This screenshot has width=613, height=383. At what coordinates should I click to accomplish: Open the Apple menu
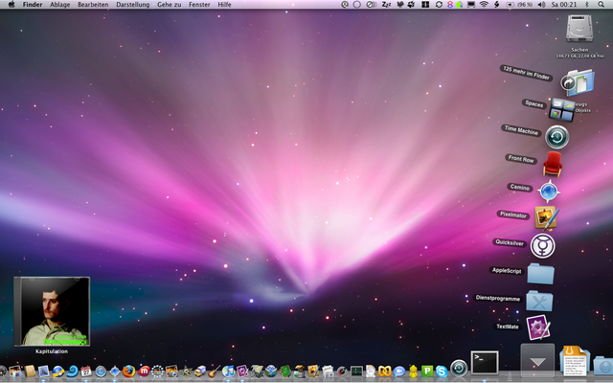point(11,4)
